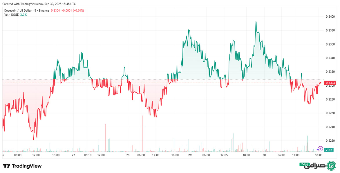This screenshot has height=173, width=340.
Task: Click the purple lightning bolt icon
Action: click(320, 149)
